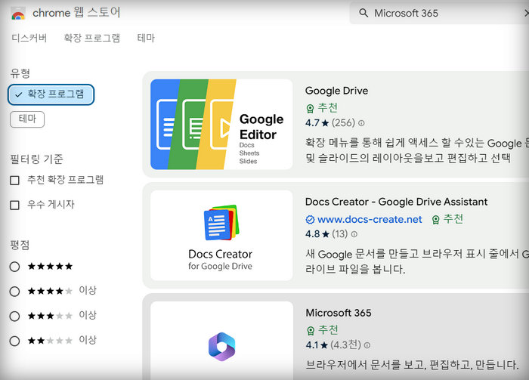Select the three stars 이상 rating filter
529x380 pixels.
point(14,317)
